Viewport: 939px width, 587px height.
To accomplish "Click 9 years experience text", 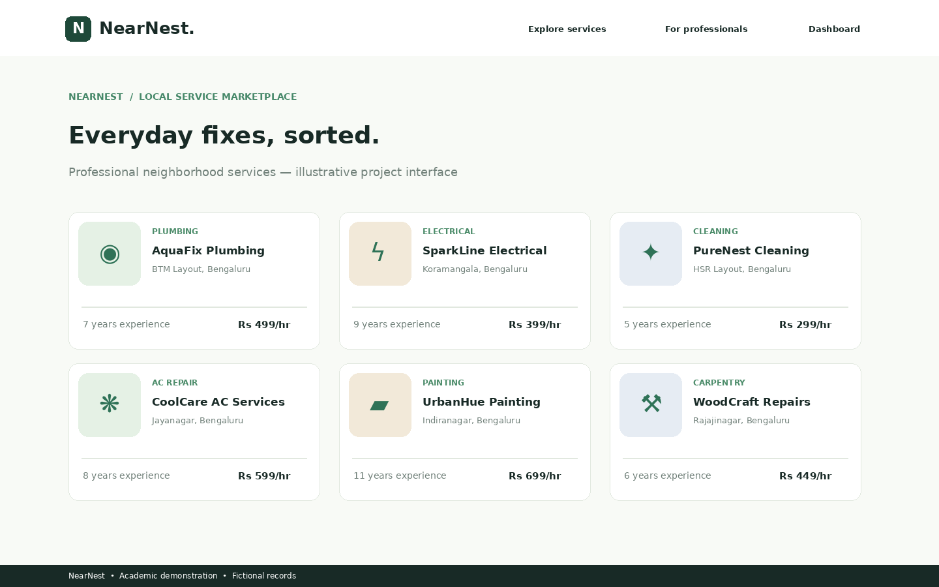I will tap(397, 324).
